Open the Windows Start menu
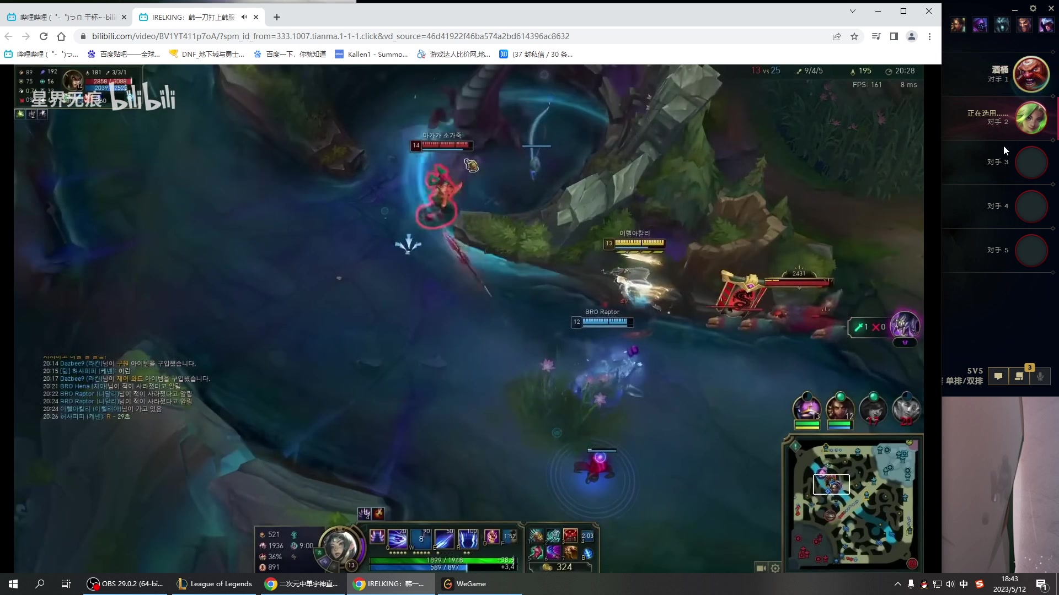The width and height of the screenshot is (1059, 595). [13, 584]
